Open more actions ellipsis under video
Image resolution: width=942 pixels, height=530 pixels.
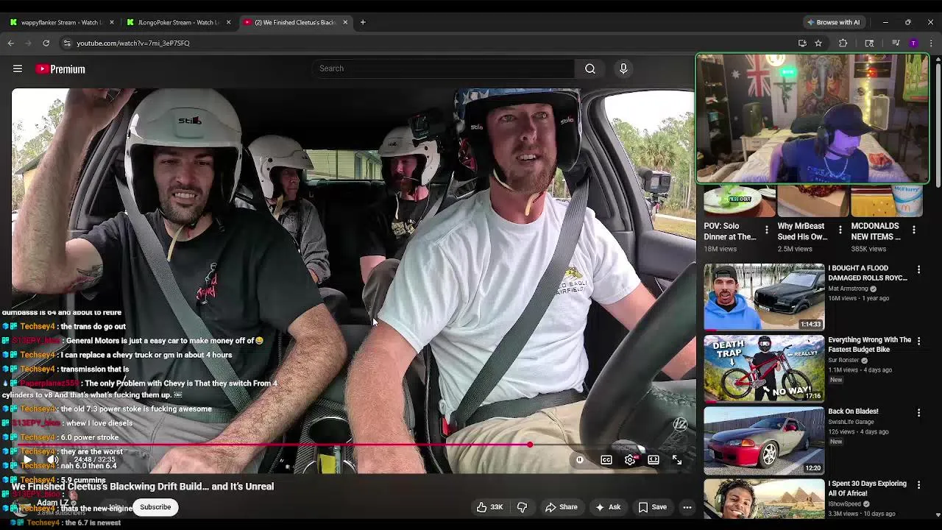click(x=687, y=506)
